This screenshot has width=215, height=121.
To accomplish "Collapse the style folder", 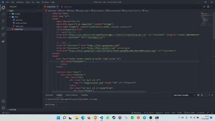I will 10,17.
